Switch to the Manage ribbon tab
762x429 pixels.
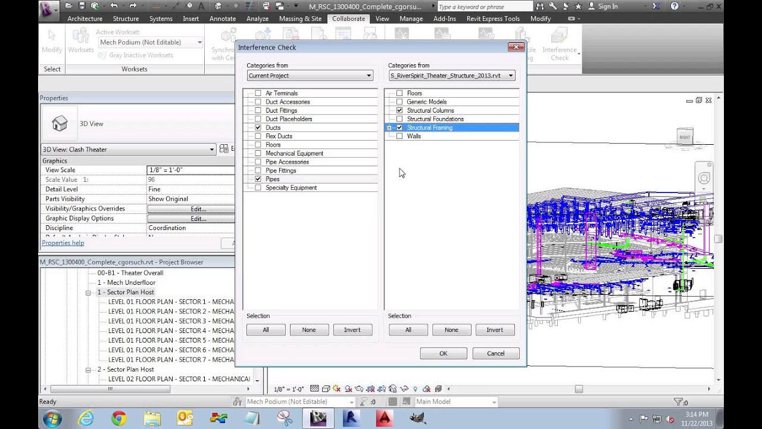411,18
